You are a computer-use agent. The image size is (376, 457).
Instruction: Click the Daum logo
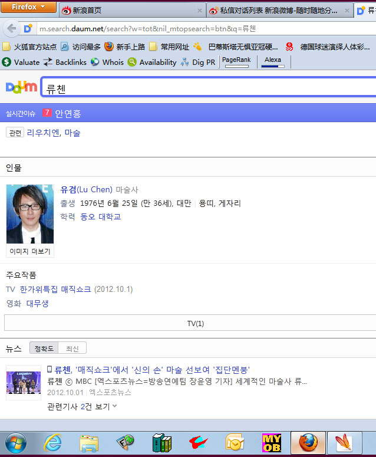click(22, 87)
